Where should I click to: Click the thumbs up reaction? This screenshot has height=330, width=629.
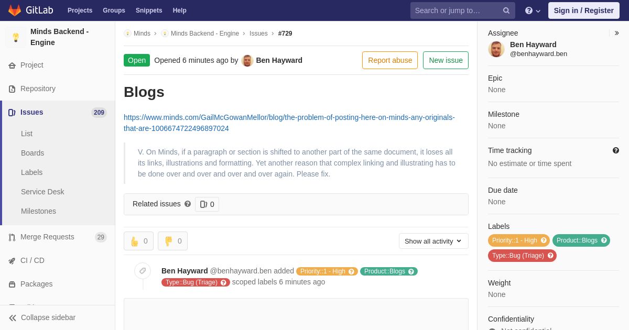(x=138, y=241)
